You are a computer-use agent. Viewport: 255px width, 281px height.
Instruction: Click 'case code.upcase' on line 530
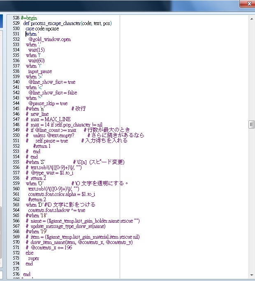coord(42,29)
